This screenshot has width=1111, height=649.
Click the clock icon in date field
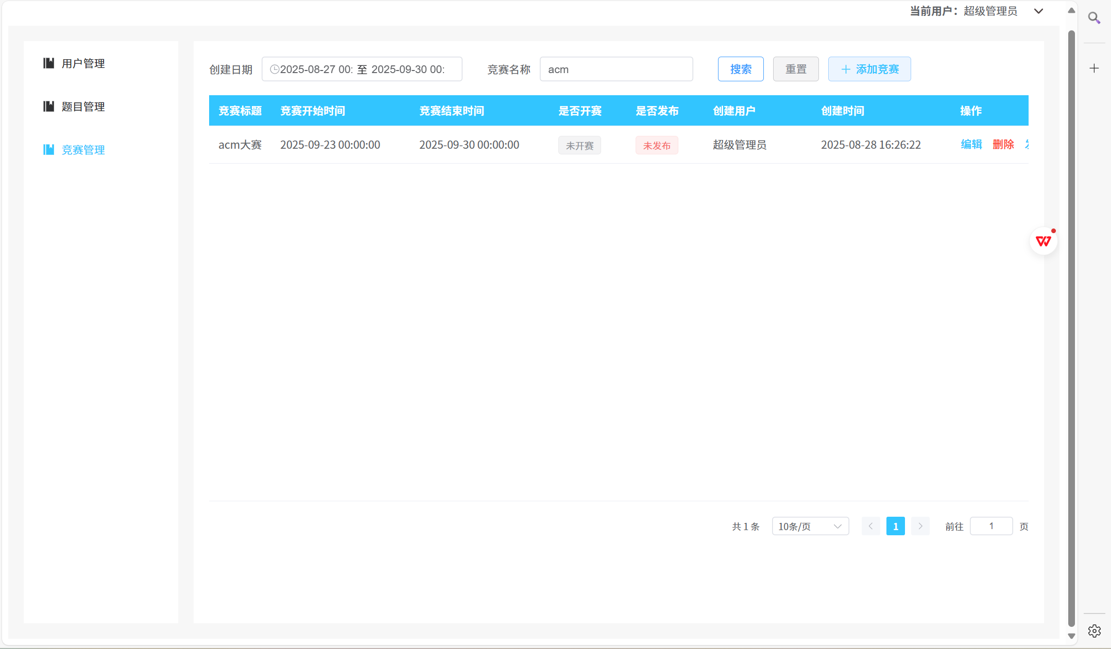click(x=275, y=69)
